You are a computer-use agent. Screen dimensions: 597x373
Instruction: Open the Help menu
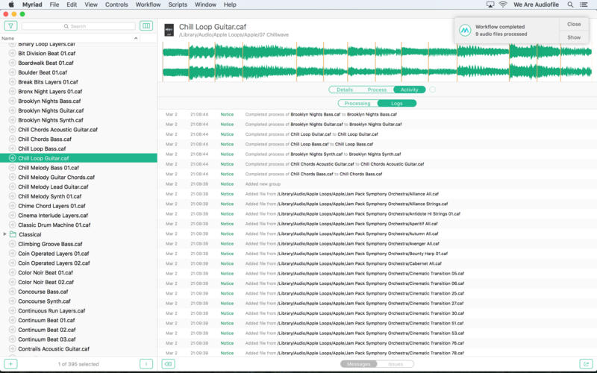[230, 4]
